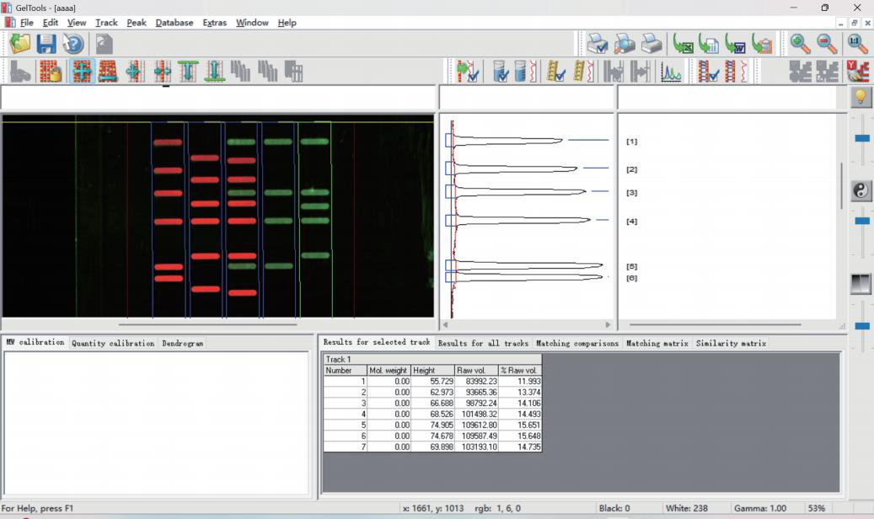Screen dimensions: 874x519
Task: Select peak label [6]
Action: (631, 278)
